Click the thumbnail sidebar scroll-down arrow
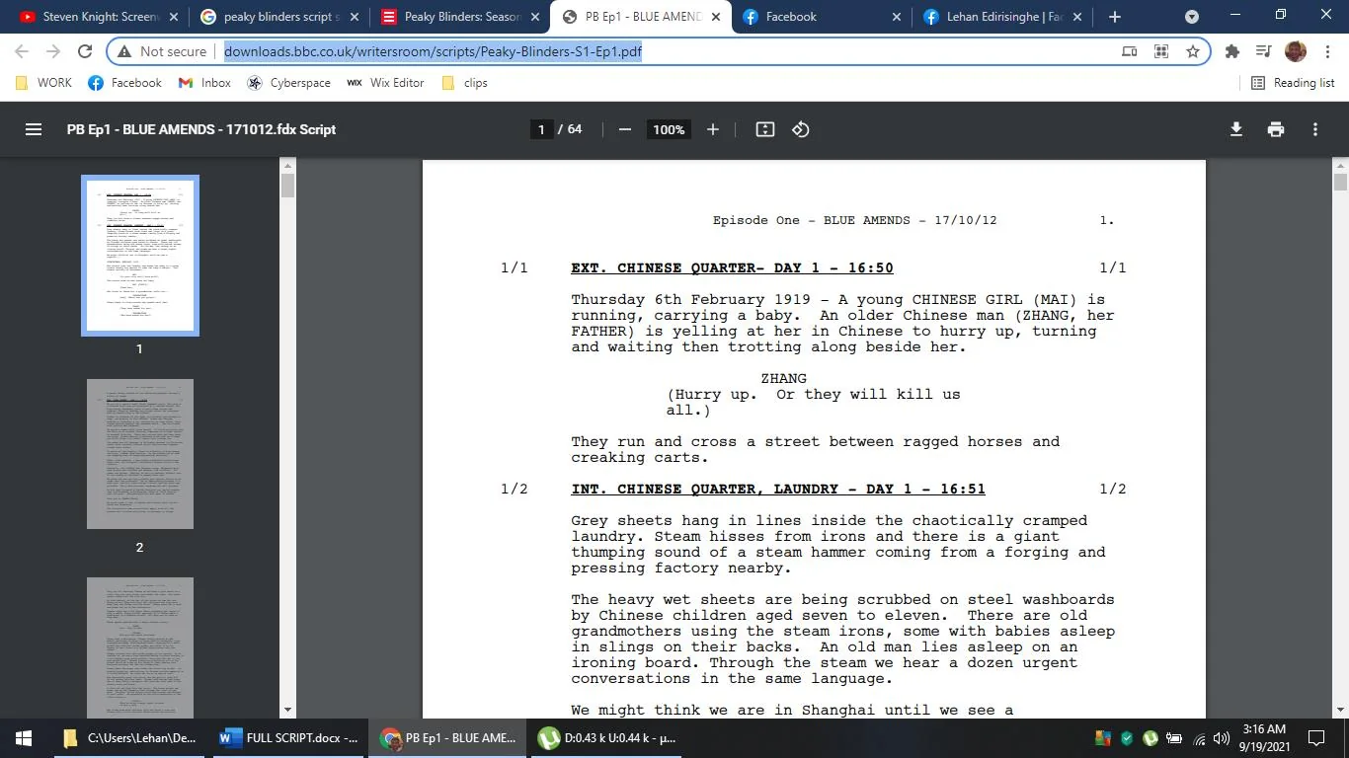Viewport: 1349px width, 758px height. [x=288, y=710]
